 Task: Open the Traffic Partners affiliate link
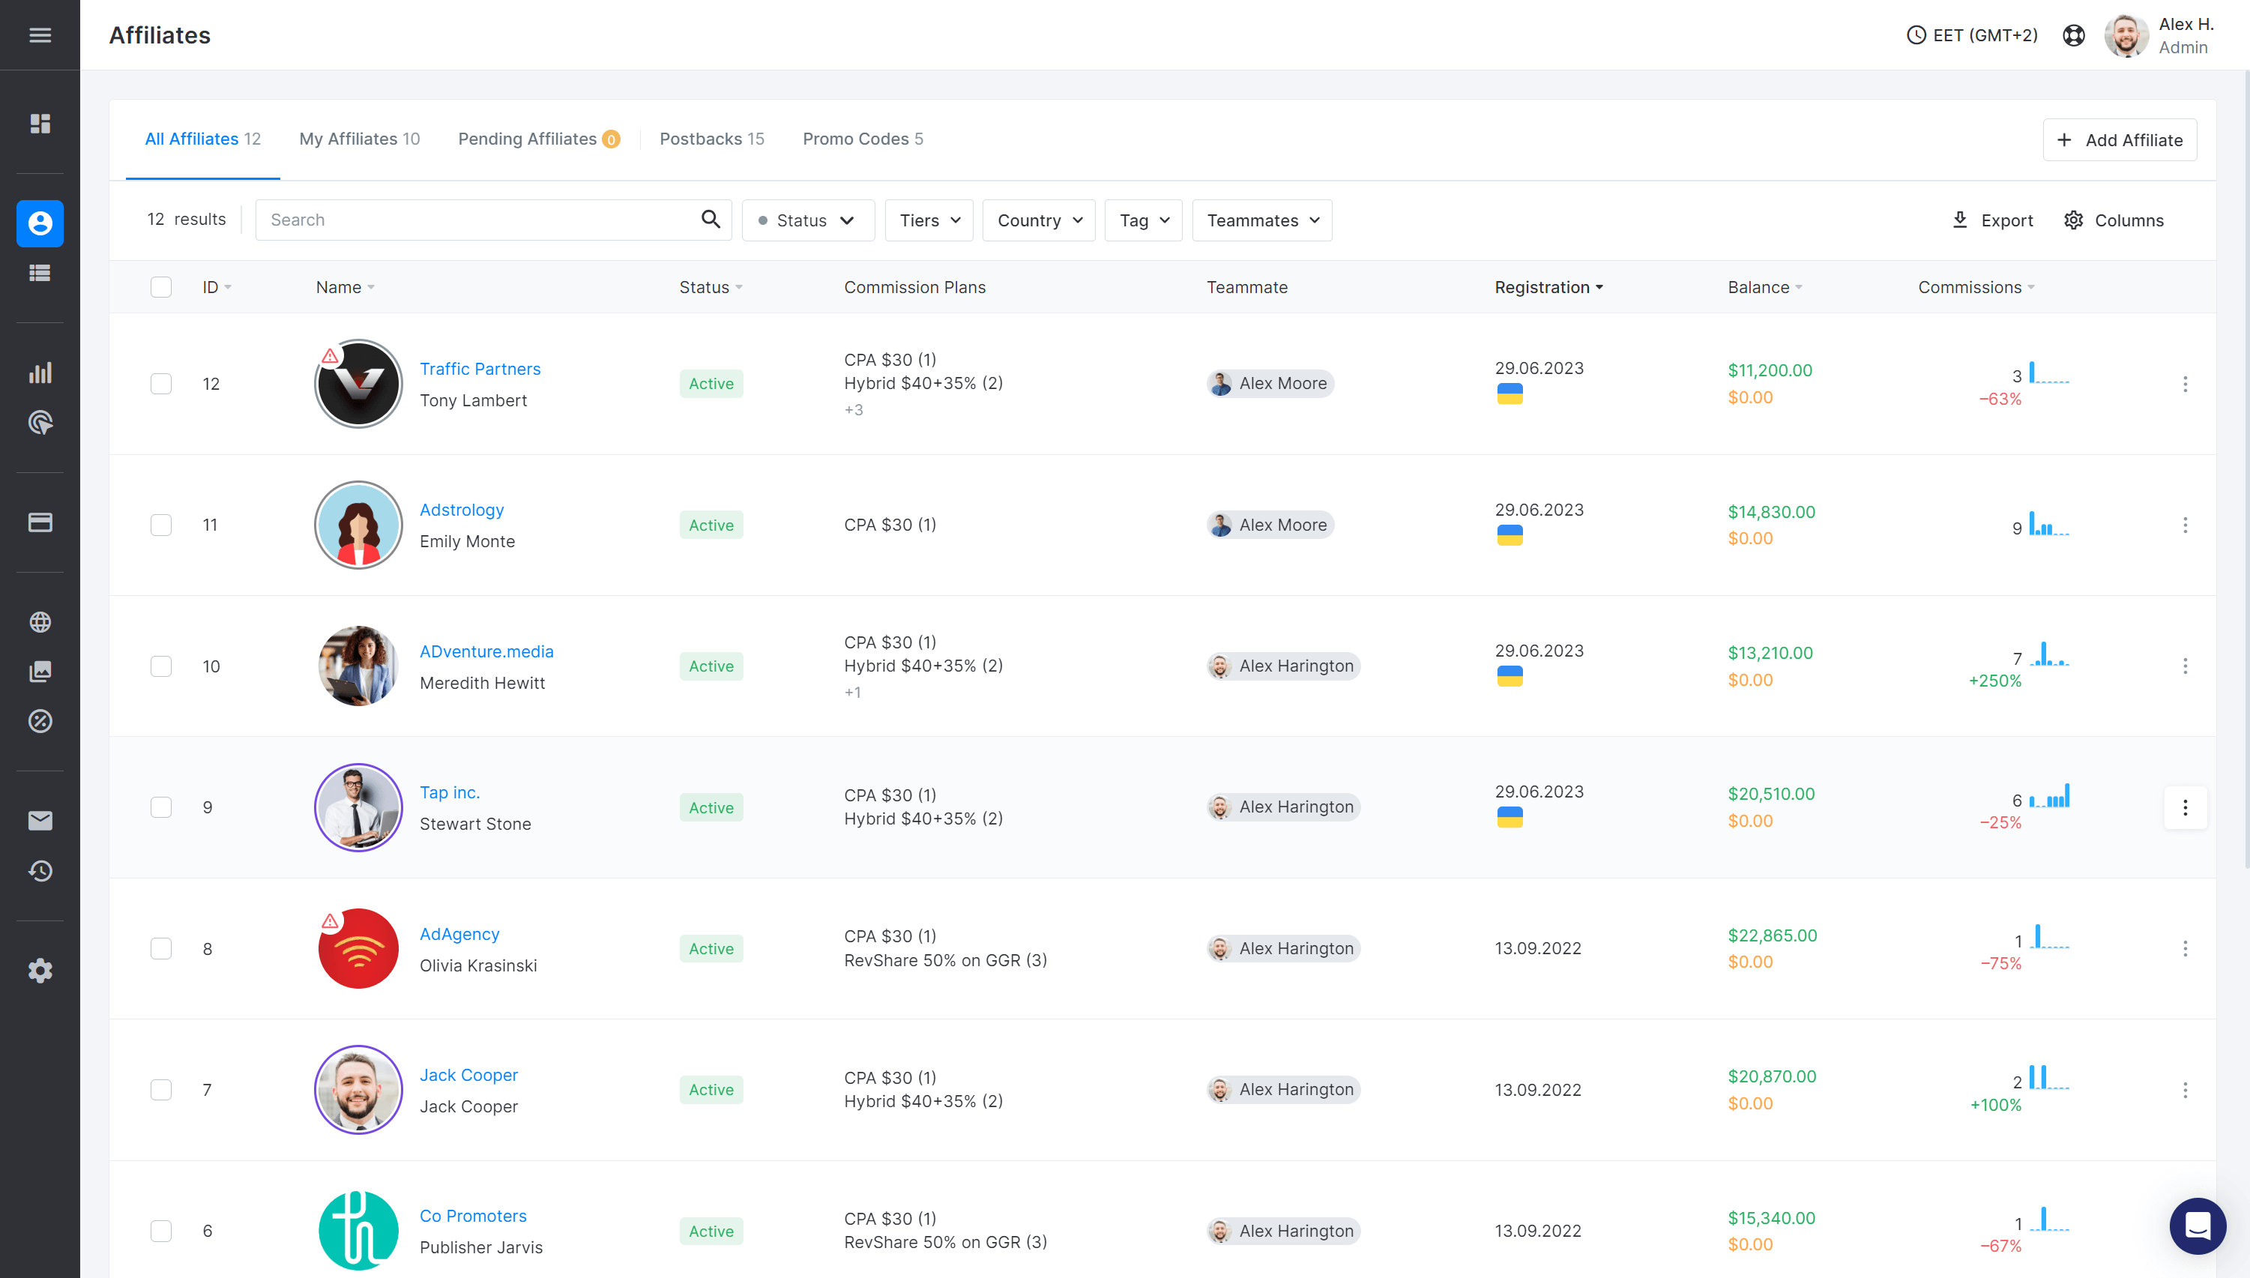(x=480, y=369)
